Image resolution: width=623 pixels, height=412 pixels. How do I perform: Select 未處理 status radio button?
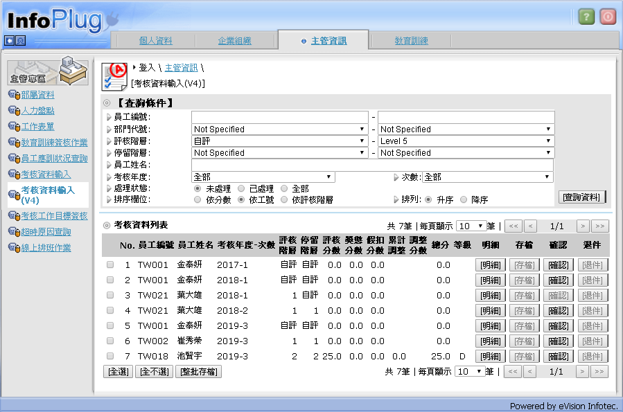pyautogui.click(x=198, y=188)
